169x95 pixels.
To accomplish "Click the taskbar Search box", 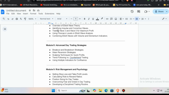I will [71, 91].
